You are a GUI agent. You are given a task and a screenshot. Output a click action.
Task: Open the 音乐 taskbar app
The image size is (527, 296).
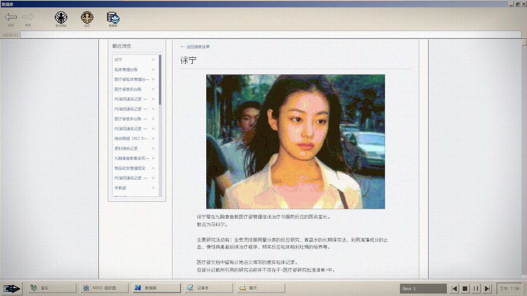coord(52,288)
